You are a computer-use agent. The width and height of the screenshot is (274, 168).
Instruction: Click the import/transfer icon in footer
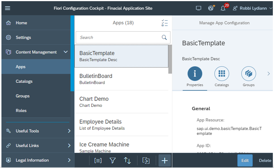(x=146, y=161)
